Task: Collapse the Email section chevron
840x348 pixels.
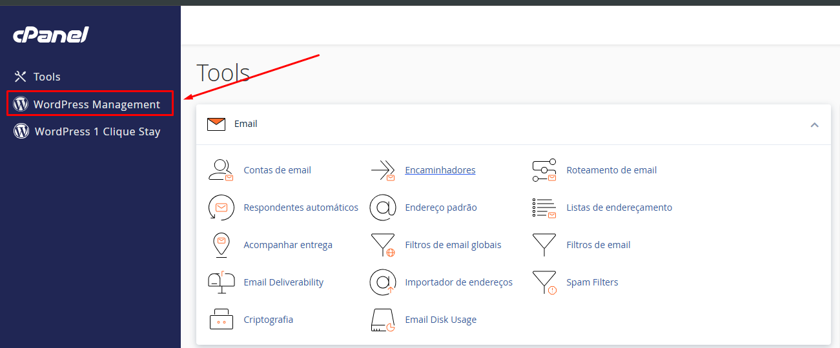Action: click(x=814, y=124)
